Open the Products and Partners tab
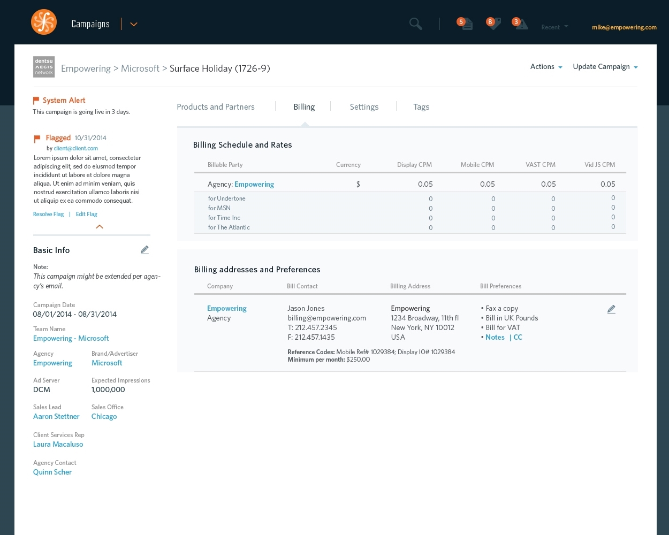Screen dimensions: 669x535 [x=216, y=106]
